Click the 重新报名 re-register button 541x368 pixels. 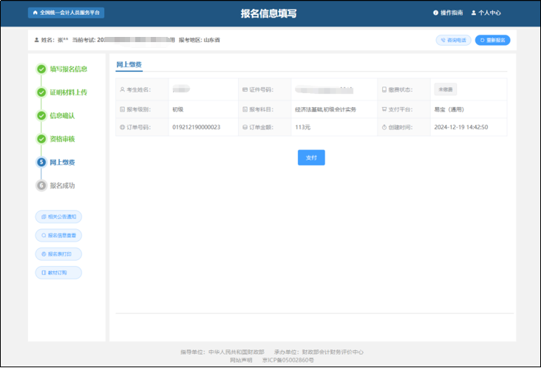pyautogui.click(x=492, y=40)
